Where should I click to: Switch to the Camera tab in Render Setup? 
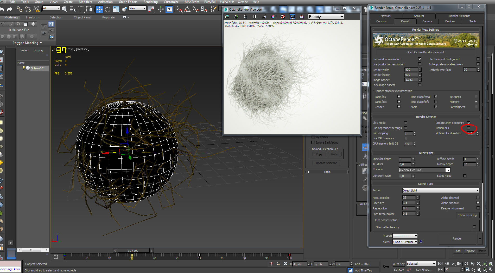pyautogui.click(x=427, y=21)
